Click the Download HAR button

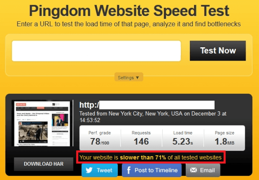[44, 164]
